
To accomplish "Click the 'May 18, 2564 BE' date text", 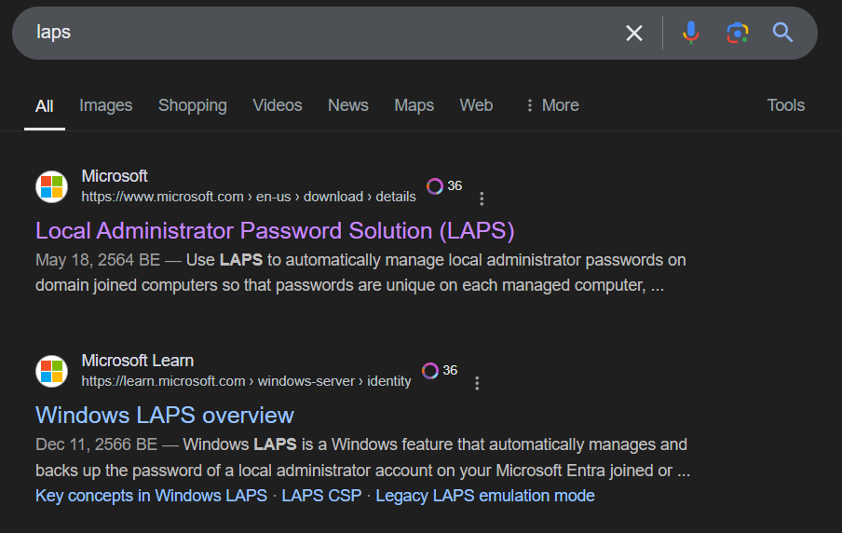I will coord(98,260).
